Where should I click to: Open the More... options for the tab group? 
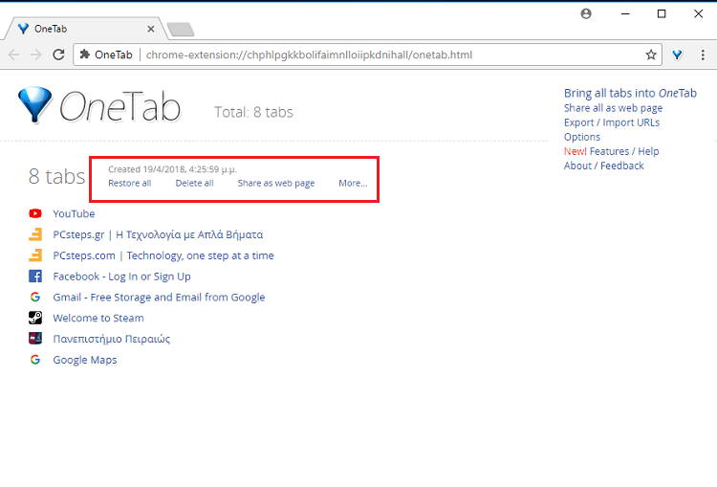pyautogui.click(x=353, y=183)
